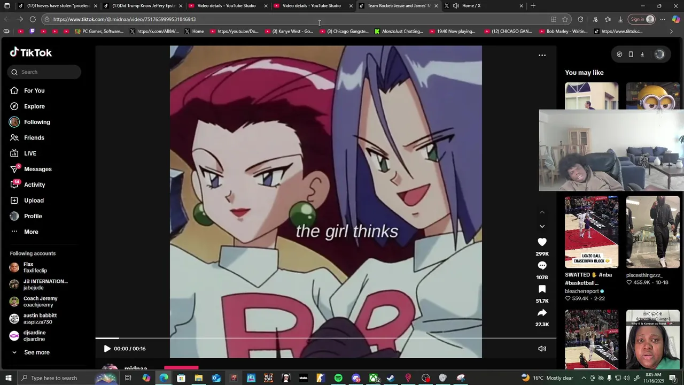
Task: Open the weather widget showing 16°C
Action: (547, 378)
